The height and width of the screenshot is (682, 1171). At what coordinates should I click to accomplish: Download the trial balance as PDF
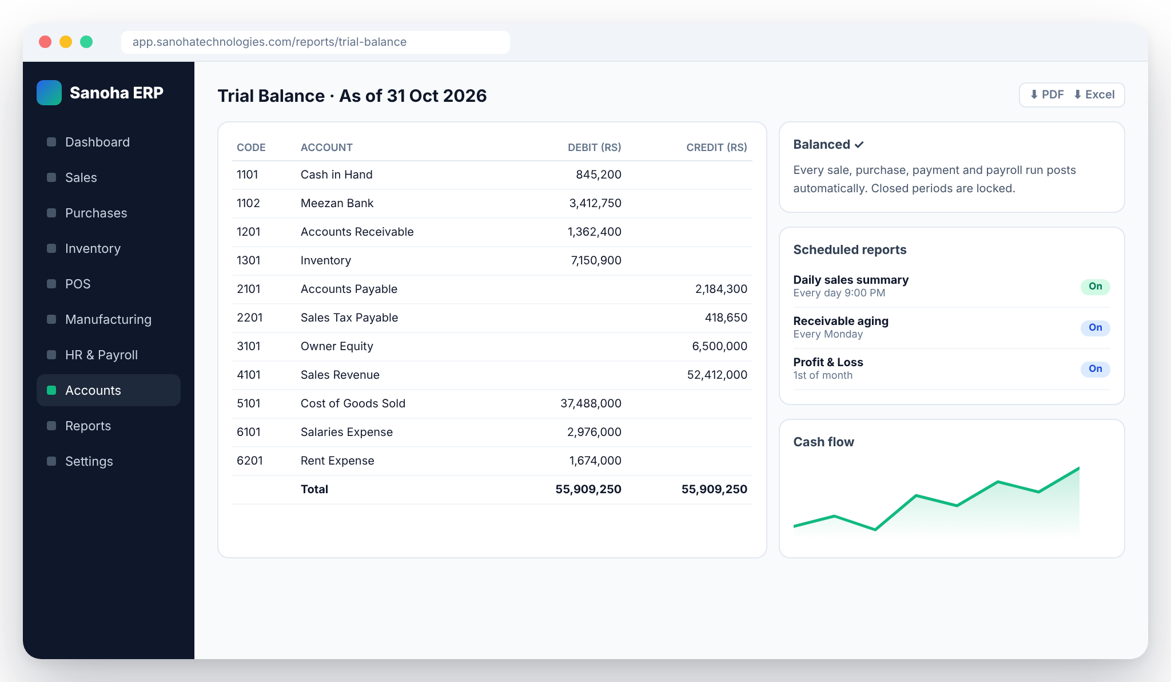[1047, 95]
